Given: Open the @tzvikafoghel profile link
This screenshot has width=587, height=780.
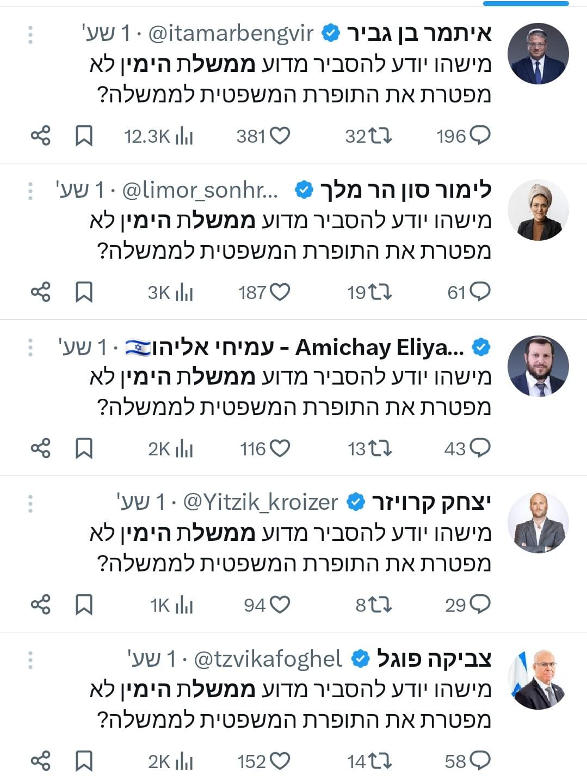Looking at the screenshot, I should (x=268, y=659).
